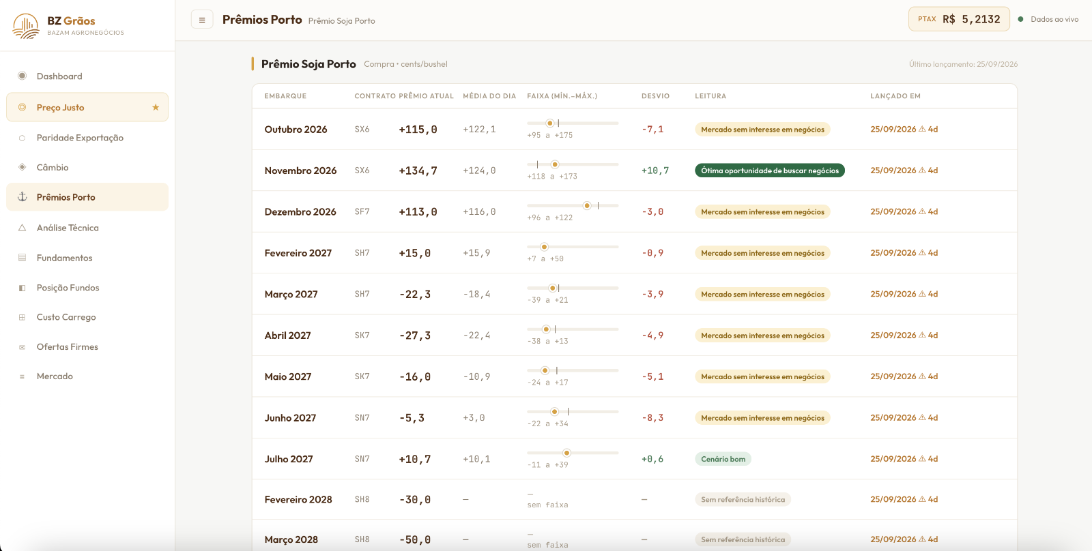Click the Novembro 2026 range slider marker
The image size is (1092, 551).
pyautogui.click(x=555, y=164)
